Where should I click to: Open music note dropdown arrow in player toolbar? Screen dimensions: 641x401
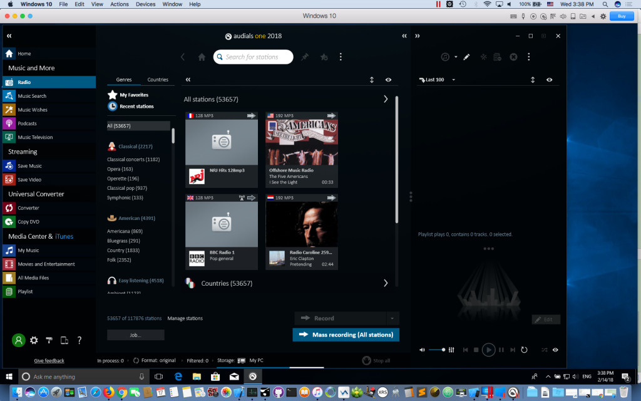pos(456,57)
